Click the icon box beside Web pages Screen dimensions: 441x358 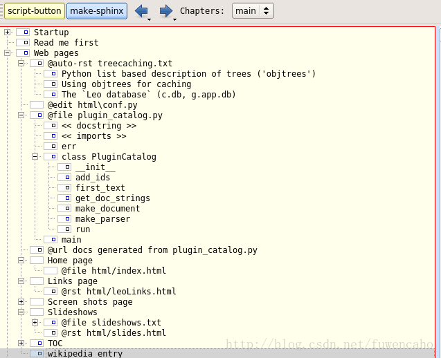coord(23,53)
